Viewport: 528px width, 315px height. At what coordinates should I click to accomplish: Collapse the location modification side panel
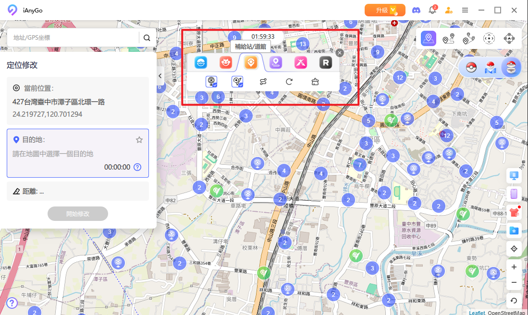coord(160,76)
